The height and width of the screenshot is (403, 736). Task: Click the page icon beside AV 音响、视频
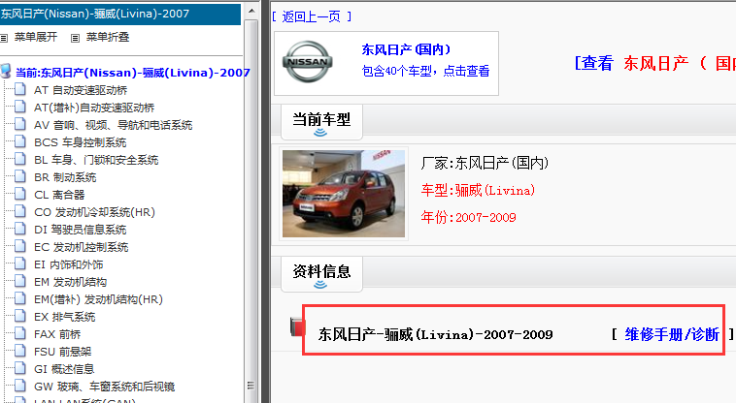point(20,124)
